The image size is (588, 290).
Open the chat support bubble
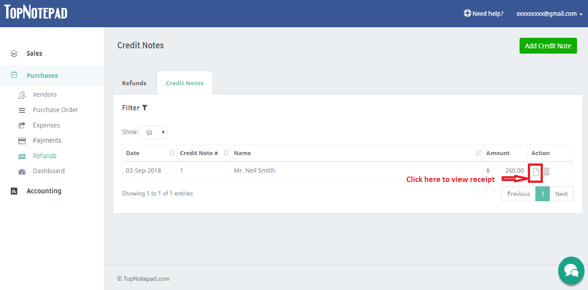click(571, 270)
